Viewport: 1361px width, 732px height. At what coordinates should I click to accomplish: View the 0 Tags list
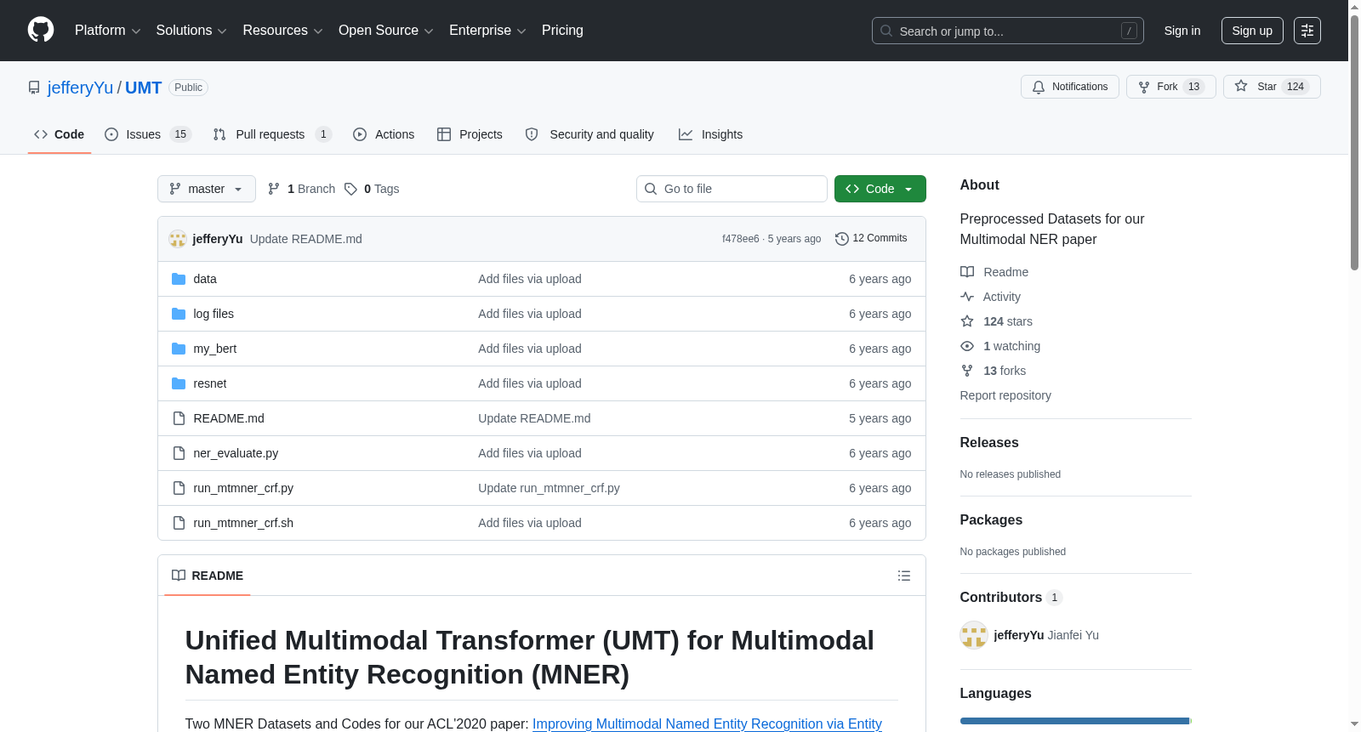coord(372,189)
